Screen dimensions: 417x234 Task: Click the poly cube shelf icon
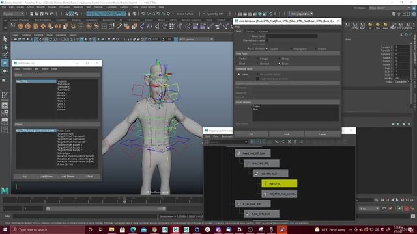pos(28,26)
